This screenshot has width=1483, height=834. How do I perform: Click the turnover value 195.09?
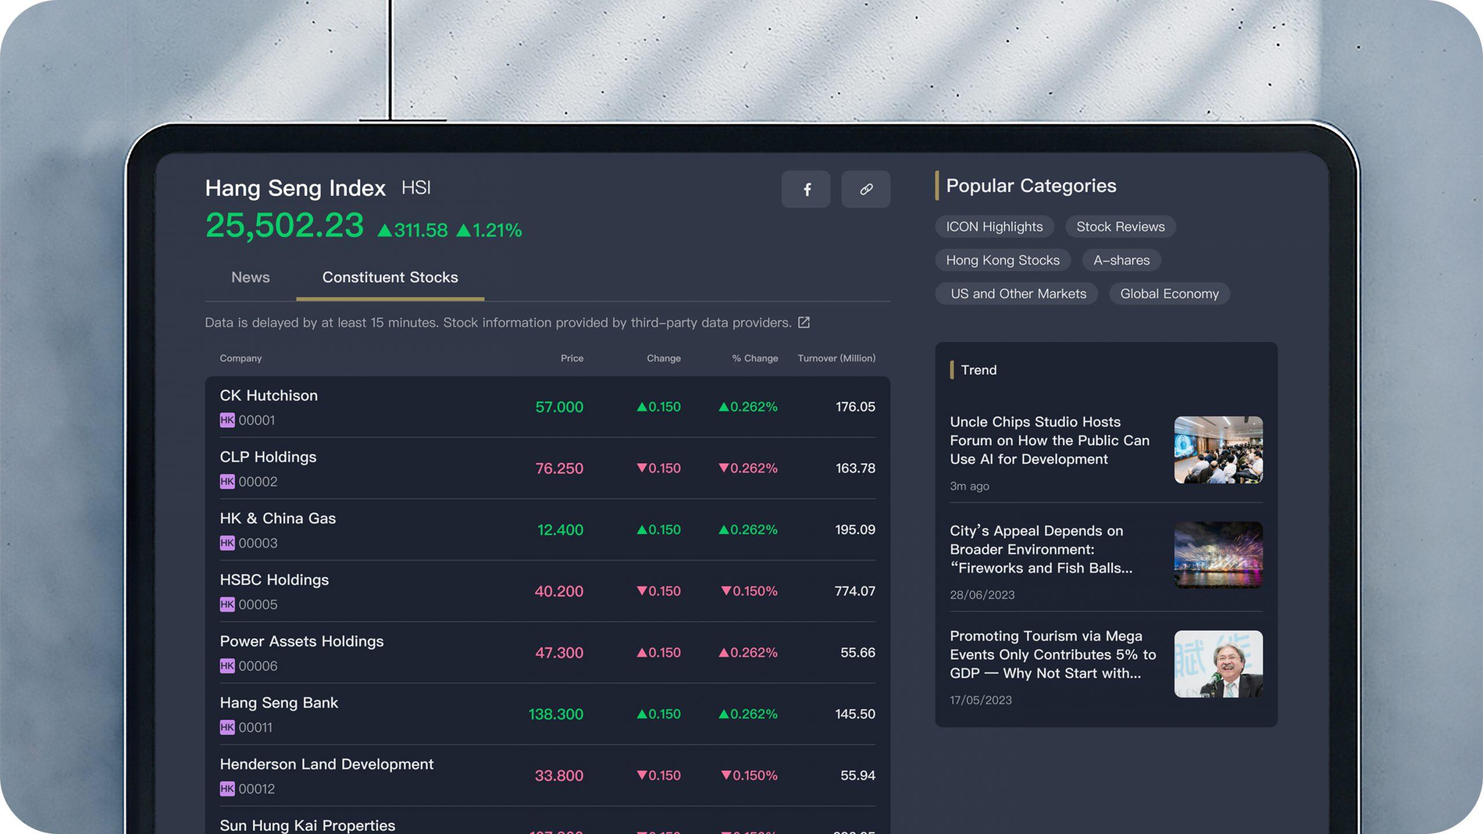tap(855, 530)
